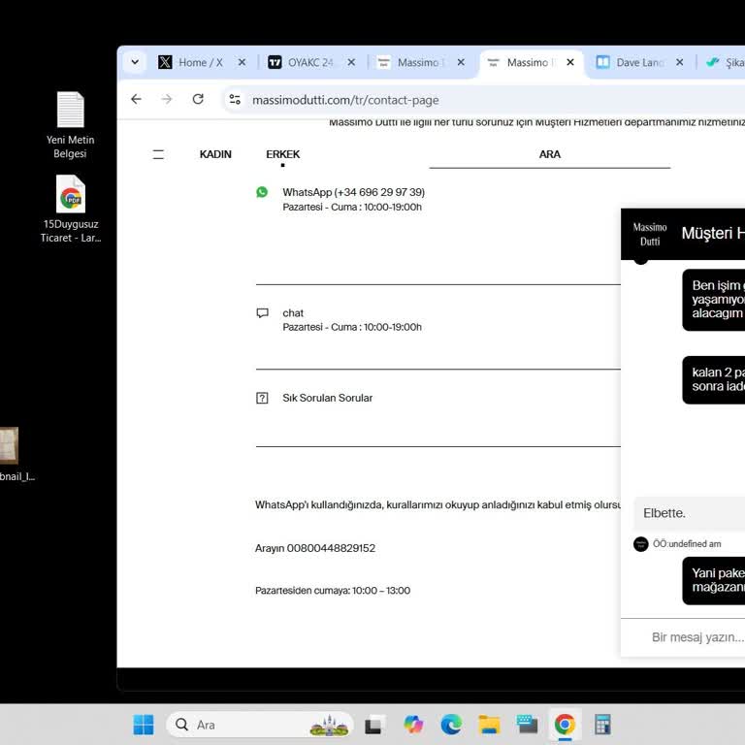Select the KADIN category

(215, 154)
